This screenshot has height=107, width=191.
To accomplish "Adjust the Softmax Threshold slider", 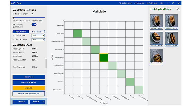I will 14,17.
